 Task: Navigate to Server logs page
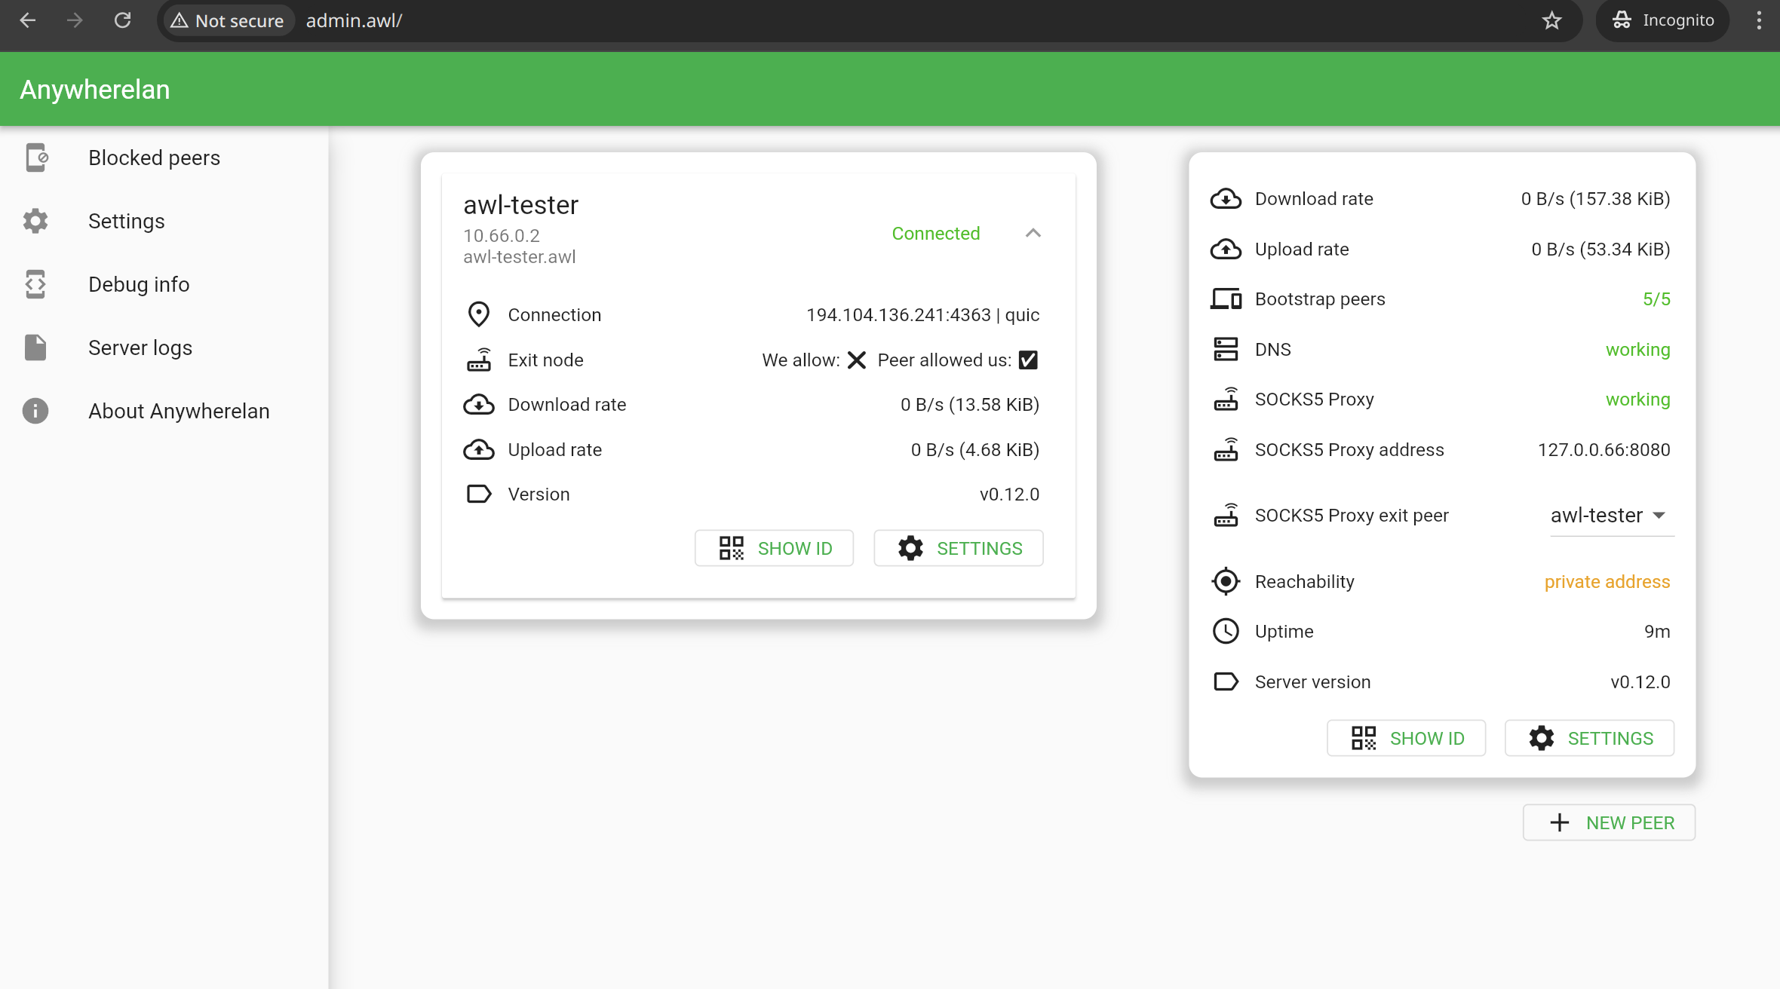[x=140, y=348]
